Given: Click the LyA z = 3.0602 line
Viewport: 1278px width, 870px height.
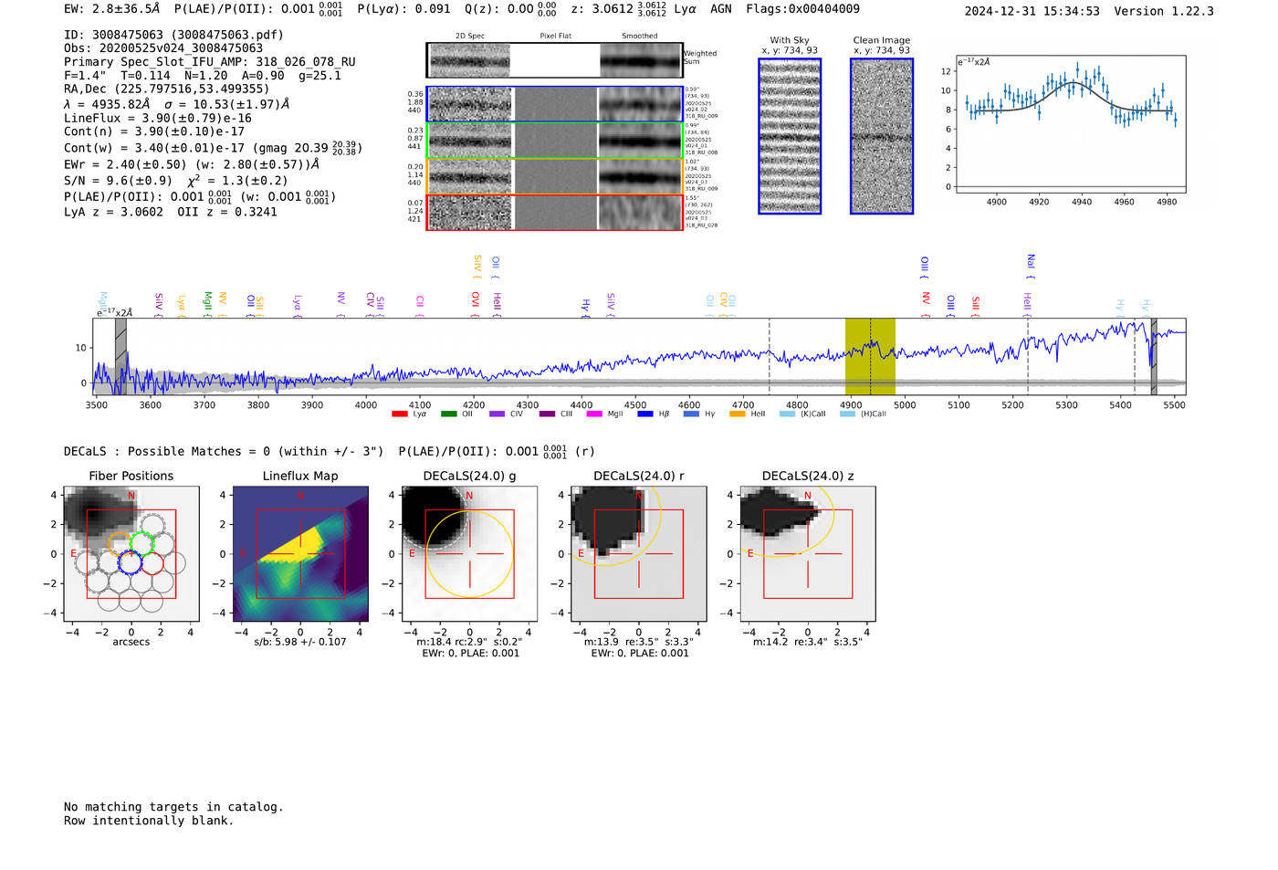Looking at the screenshot, I should [171, 212].
